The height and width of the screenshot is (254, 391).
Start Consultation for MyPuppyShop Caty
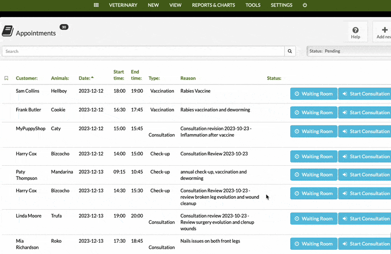365,131
